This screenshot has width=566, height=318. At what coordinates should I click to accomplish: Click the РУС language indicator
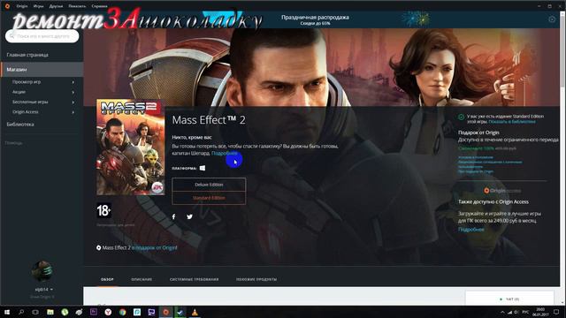point(525,312)
